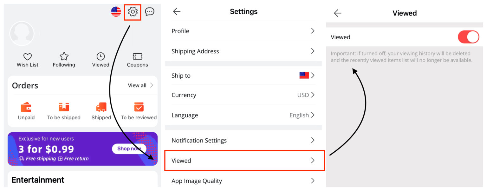This screenshot has height=191, width=487.
Task: Toggle the Viewed history switch off
Action: [x=468, y=37]
